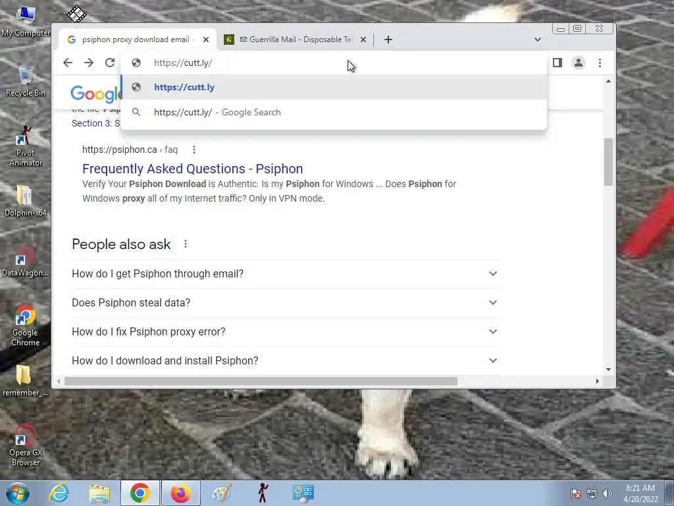This screenshot has width=674, height=506.
Task: Click the Section 3 link in results
Action: (95, 123)
